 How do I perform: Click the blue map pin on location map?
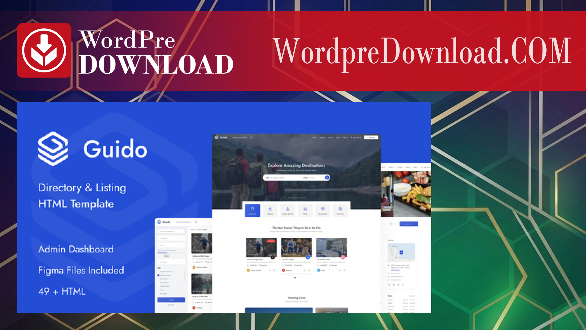[x=401, y=252]
